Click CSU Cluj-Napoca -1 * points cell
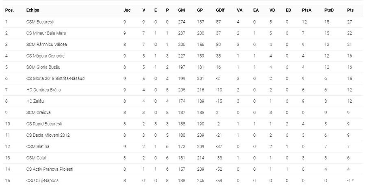Viewport: 366px width, 189px height. (350, 180)
